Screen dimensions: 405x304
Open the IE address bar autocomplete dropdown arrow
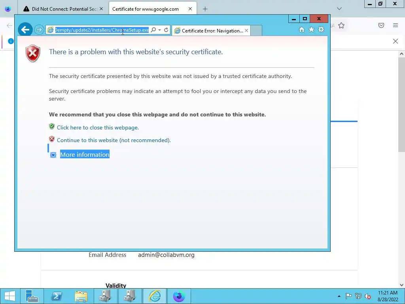click(x=160, y=30)
